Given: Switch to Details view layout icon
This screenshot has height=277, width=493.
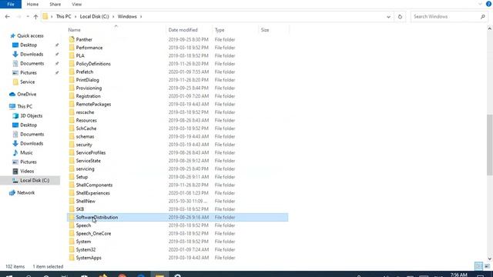Looking at the screenshot, I should [x=478, y=266].
